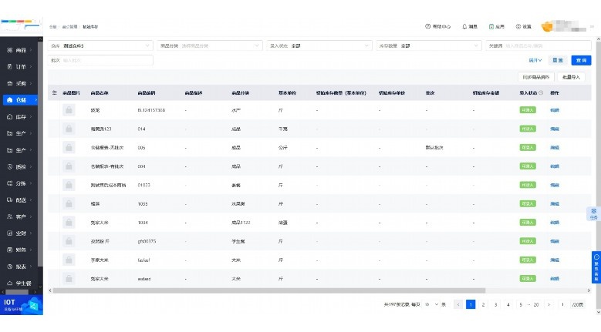Image resolution: width=601 pixels, height=332 pixels.
Task: Click the sidebar scroll-up arrow
Action: (40, 39)
